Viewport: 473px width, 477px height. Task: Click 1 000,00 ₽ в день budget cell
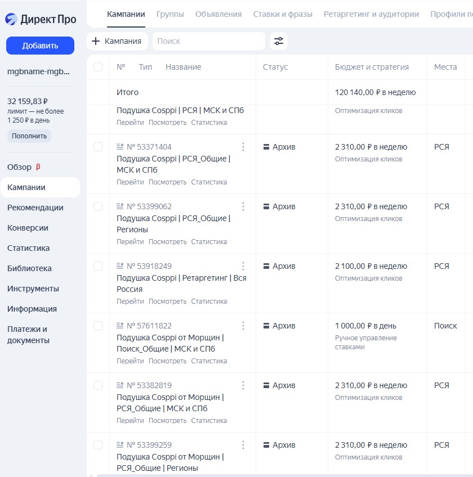click(365, 326)
